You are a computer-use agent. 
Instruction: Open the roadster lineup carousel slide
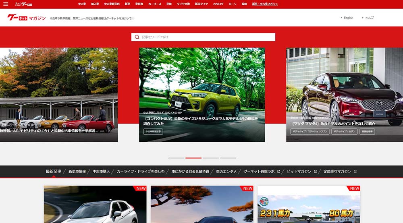[x=59, y=95]
